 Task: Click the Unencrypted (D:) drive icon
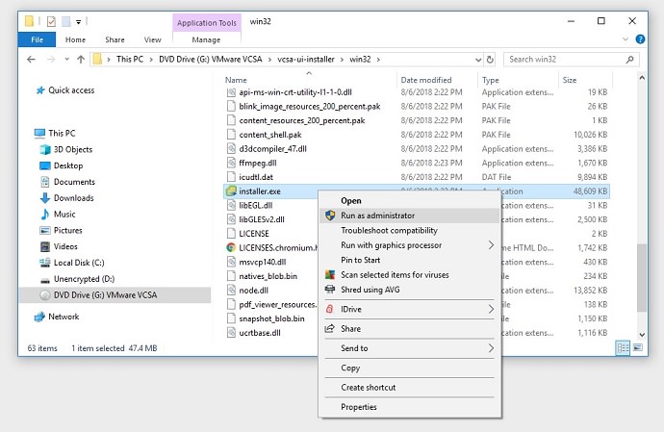[45, 280]
